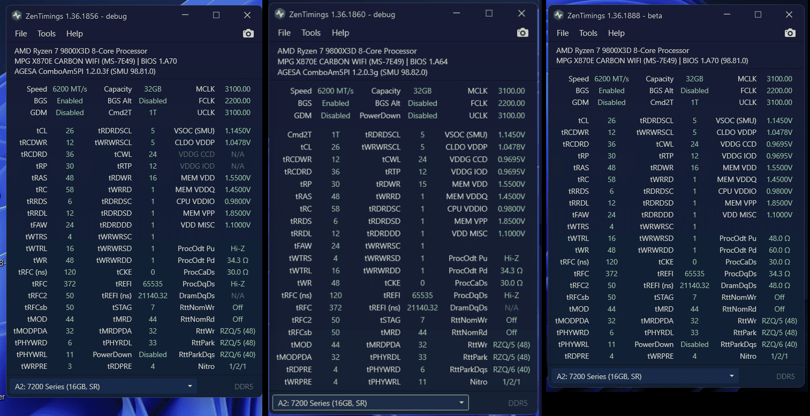
Task: Maximize the ZenTimings 1.36.1856 debug window
Action: (216, 16)
